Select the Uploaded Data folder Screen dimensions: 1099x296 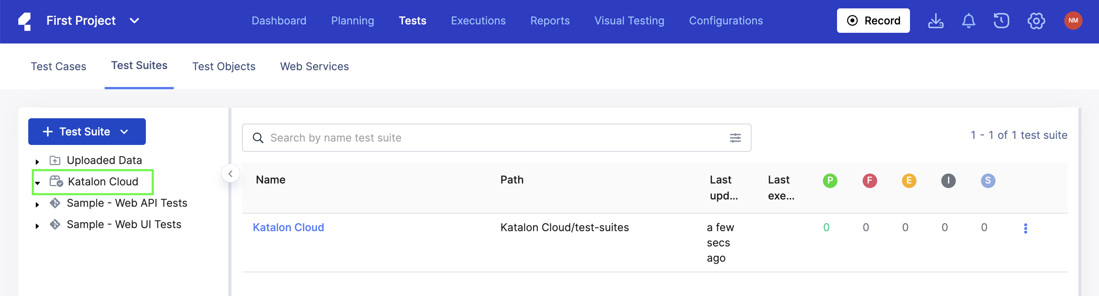(104, 161)
